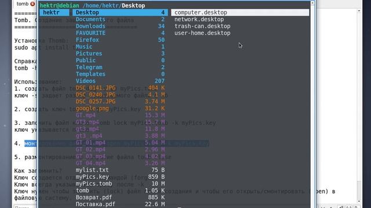The height and width of the screenshot is (208, 371).
Task: Click the editor window's scroll down arrow
Action: coord(359,201)
